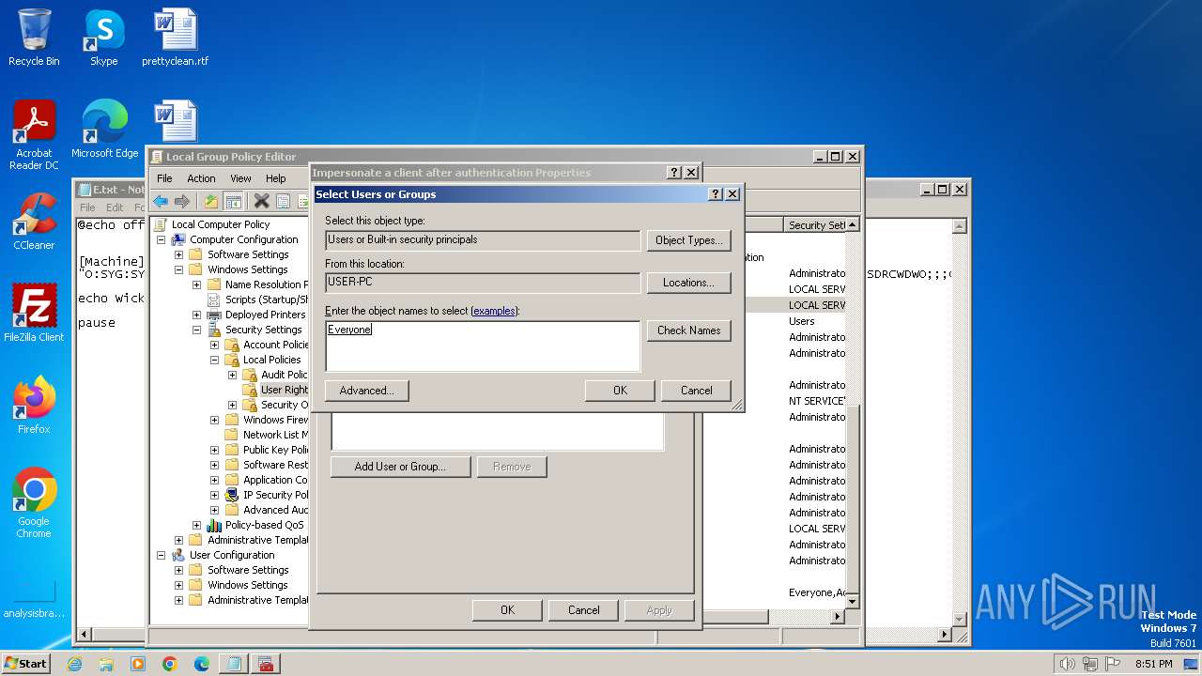Open Recycle Bin desktop icon

coord(34,38)
